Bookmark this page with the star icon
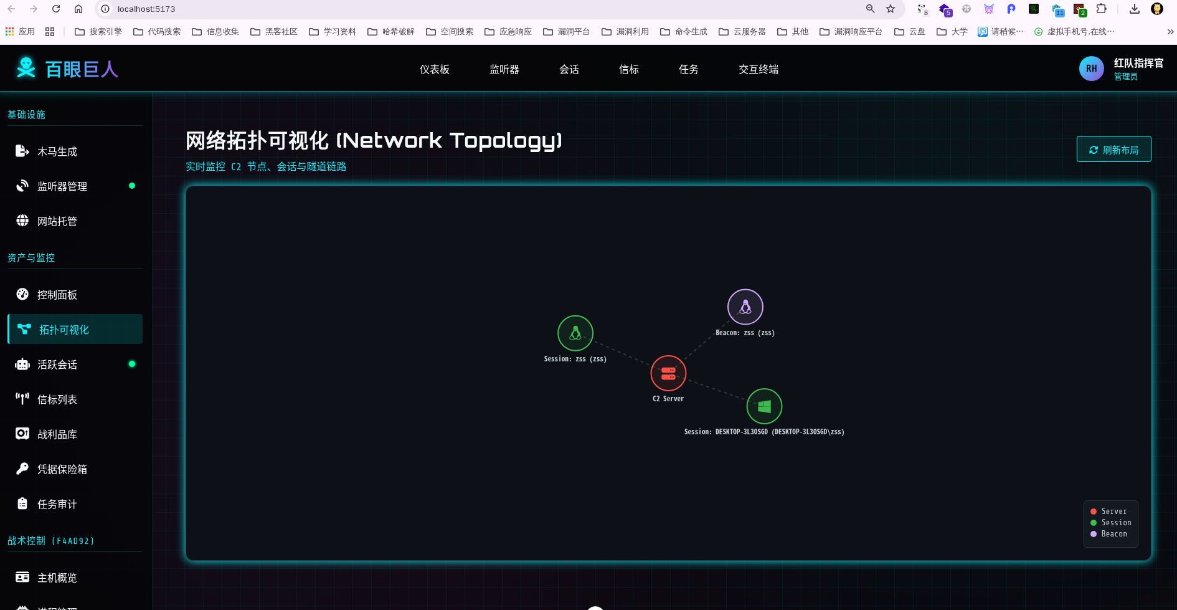The image size is (1177, 610). [x=891, y=9]
